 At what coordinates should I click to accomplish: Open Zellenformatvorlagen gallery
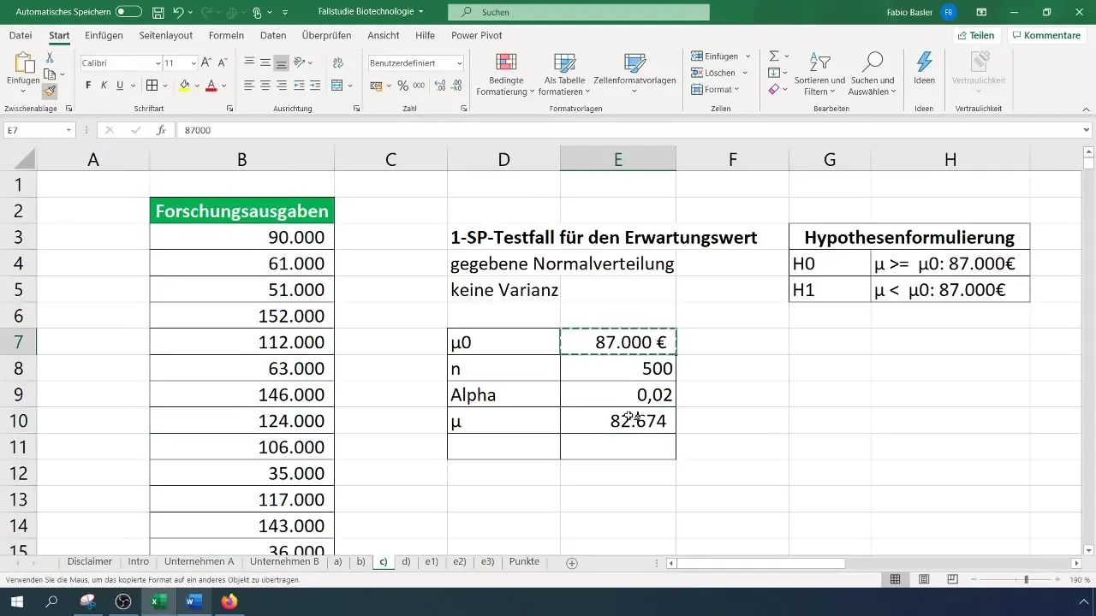tap(634, 74)
